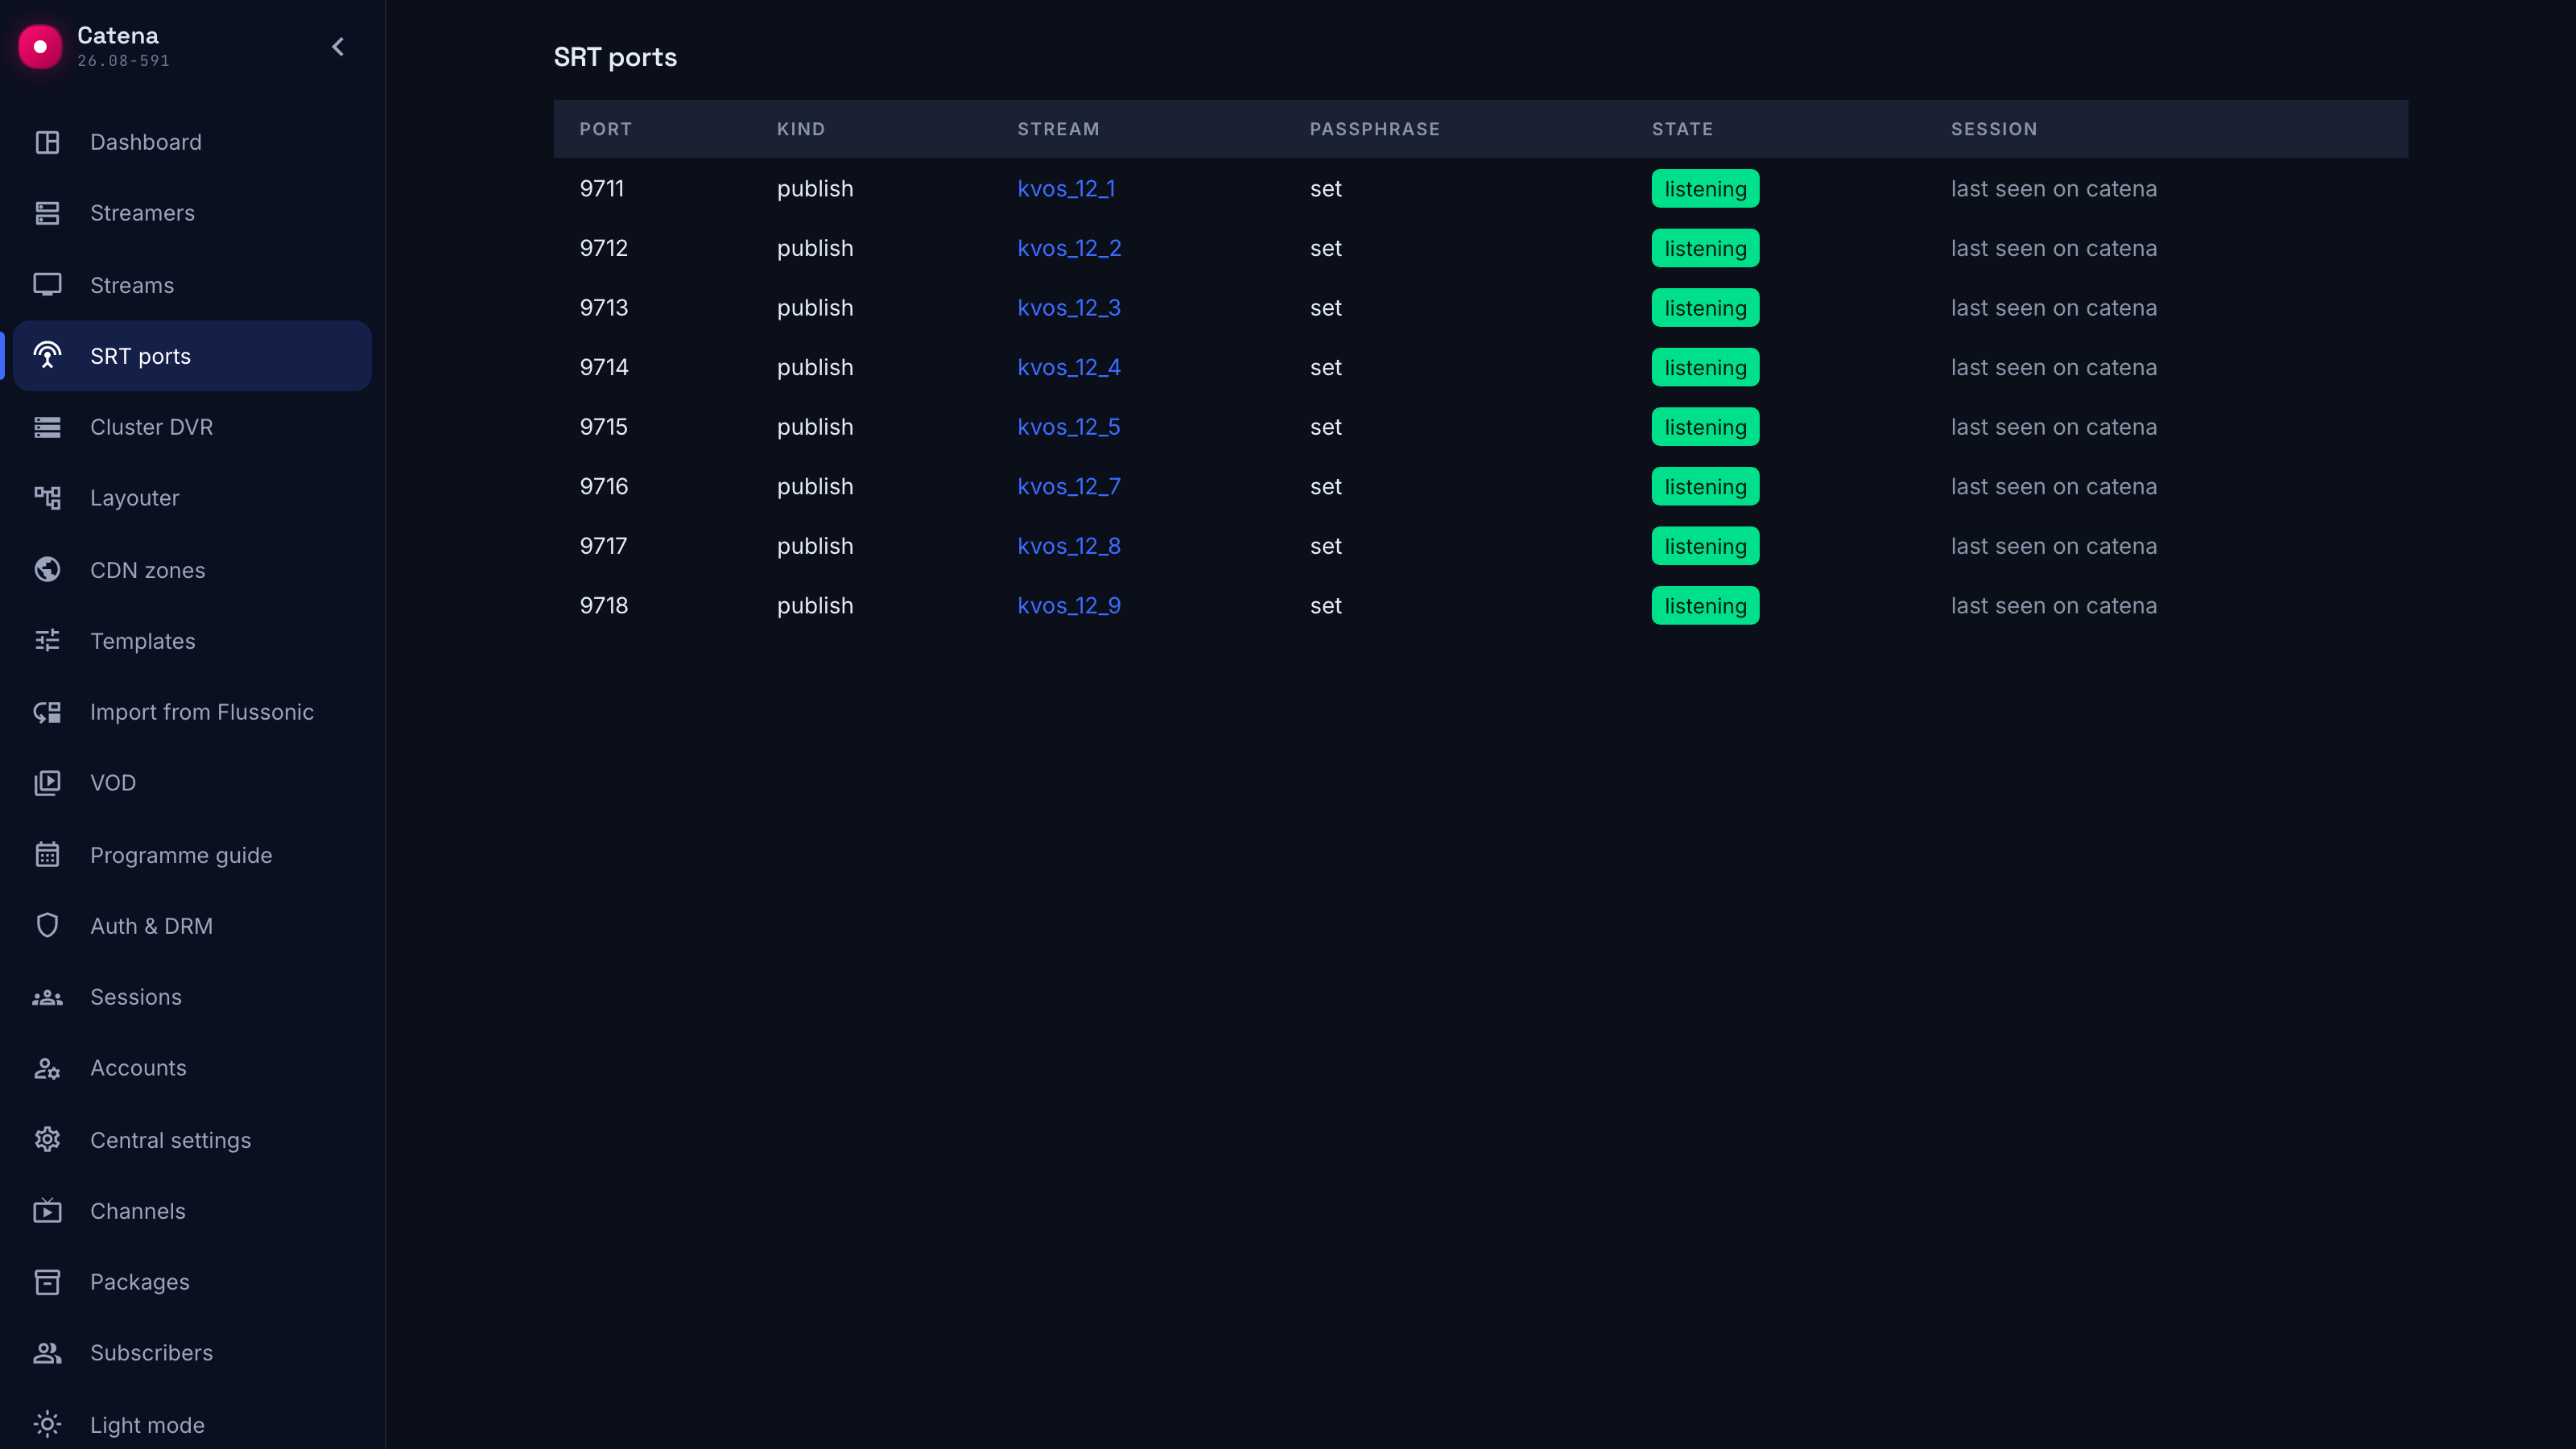Go to the Streamers page

click(x=192, y=213)
